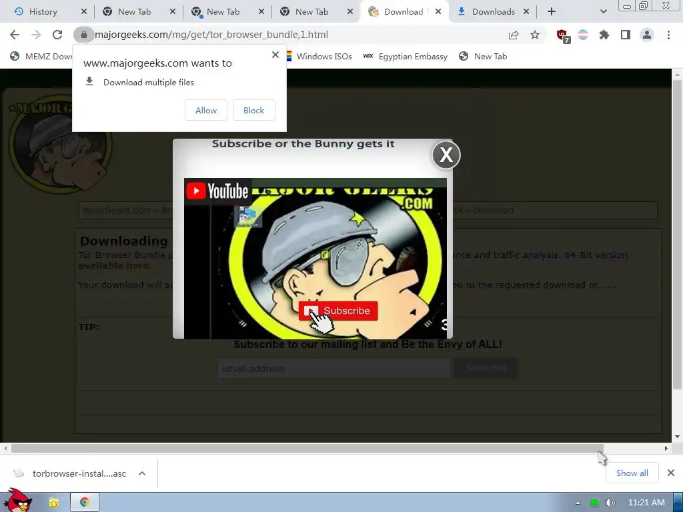Open the striped-circle extension icon

point(583,35)
